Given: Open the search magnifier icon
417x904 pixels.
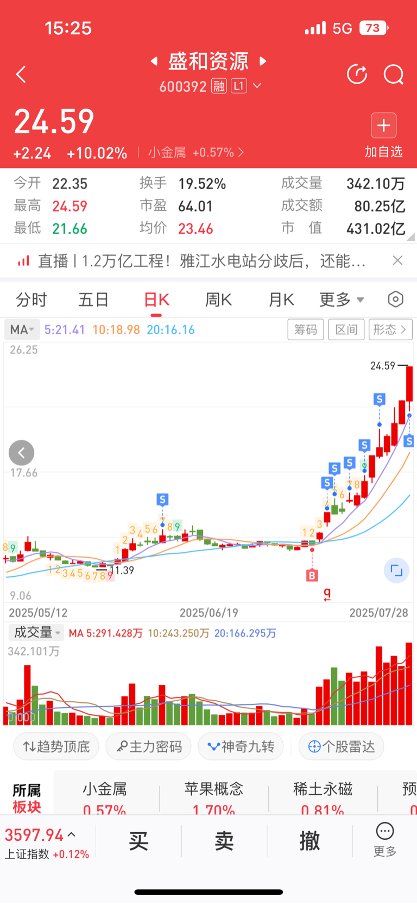Looking at the screenshot, I should [394, 74].
